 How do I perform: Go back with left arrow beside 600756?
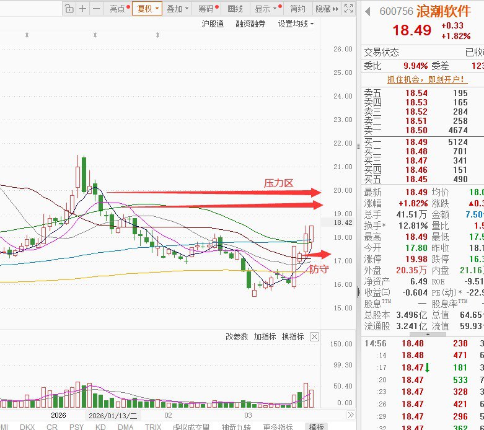(x=367, y=12)
